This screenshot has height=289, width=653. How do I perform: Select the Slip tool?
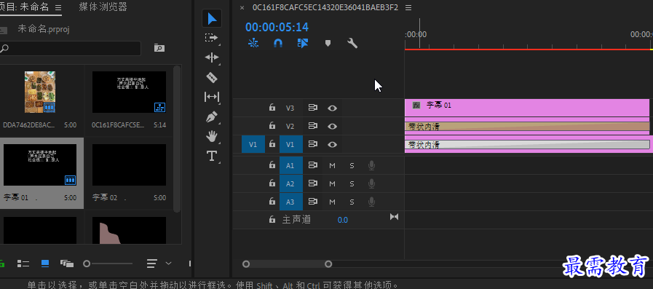click(x=212, y=97)
